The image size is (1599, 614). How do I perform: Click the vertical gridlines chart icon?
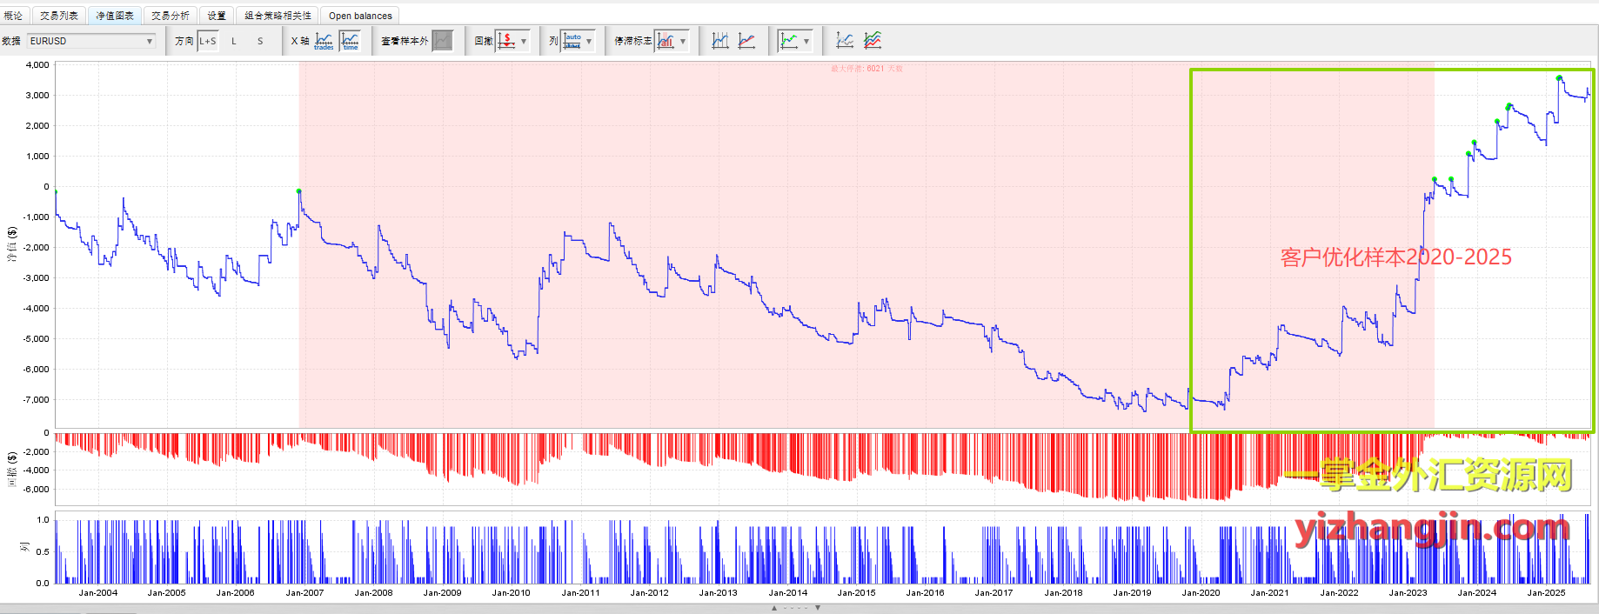click(720, 41)
